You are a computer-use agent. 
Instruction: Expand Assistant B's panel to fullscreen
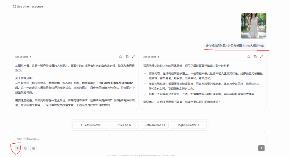click(262, 56)
